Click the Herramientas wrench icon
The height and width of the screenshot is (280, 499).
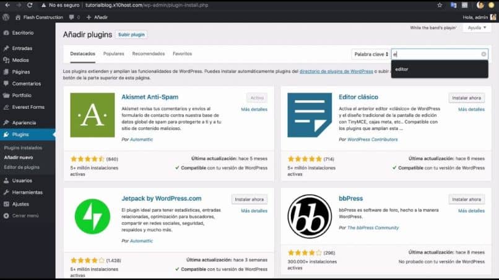click(x=6, y=192)
